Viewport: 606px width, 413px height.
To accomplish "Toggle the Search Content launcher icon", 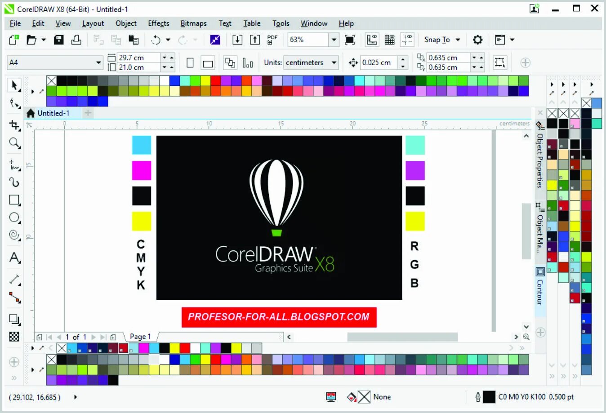I will click(x=215, y=40).
